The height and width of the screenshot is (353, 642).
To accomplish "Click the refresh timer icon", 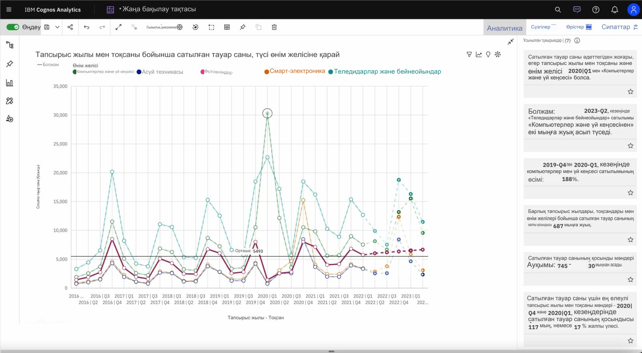I will (x=195, y=27).
